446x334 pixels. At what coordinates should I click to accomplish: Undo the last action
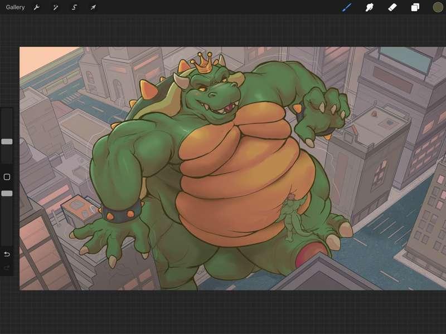pos(7,254)
